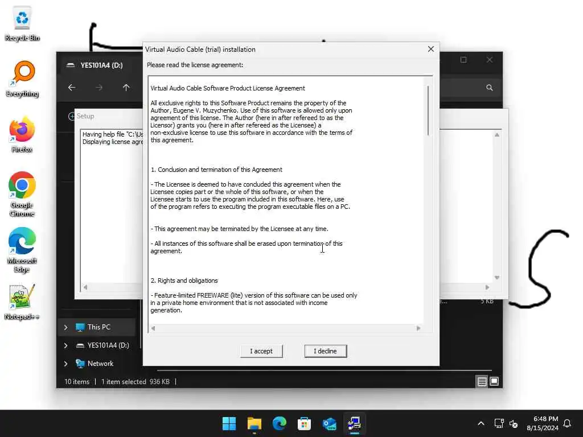
Task: Click the I decline button
Action: 325,351
